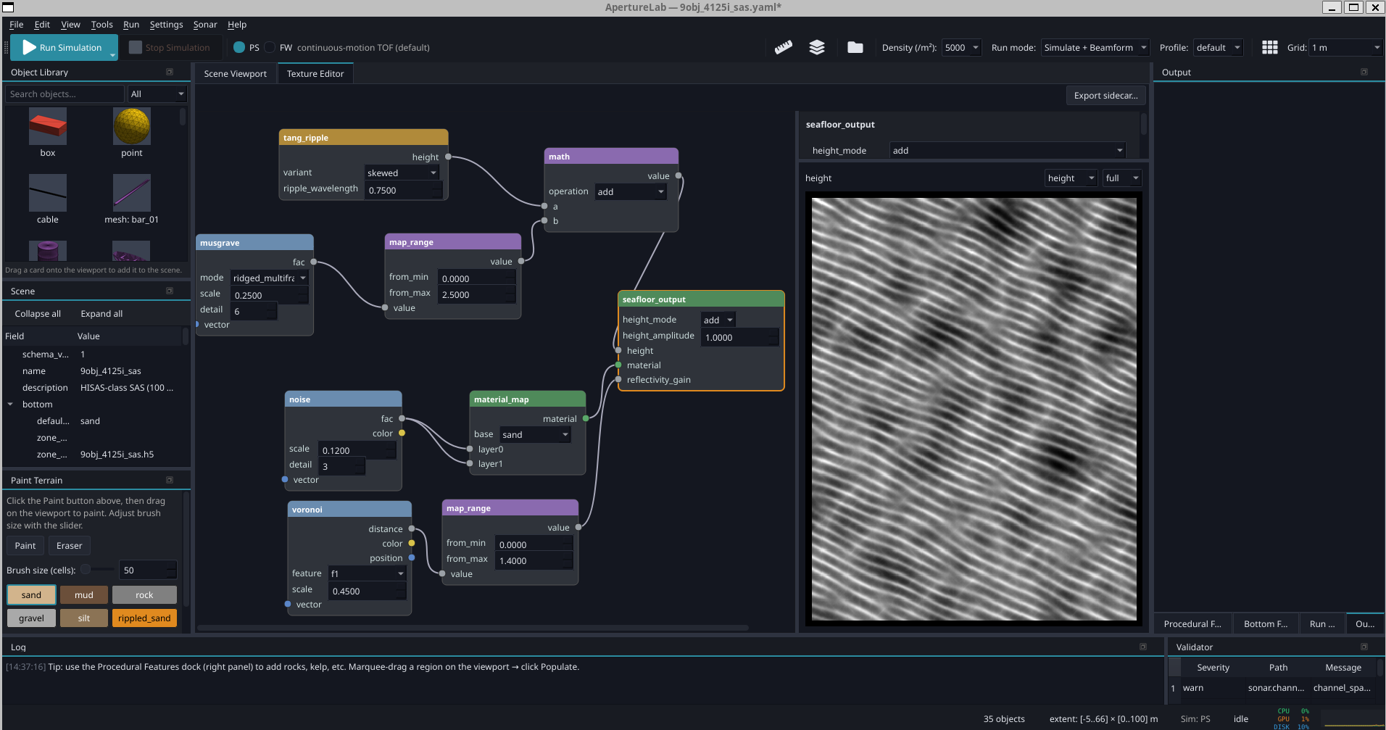Click the material_map layer1 input socket
1386x730 pixels.
[470, 463]
